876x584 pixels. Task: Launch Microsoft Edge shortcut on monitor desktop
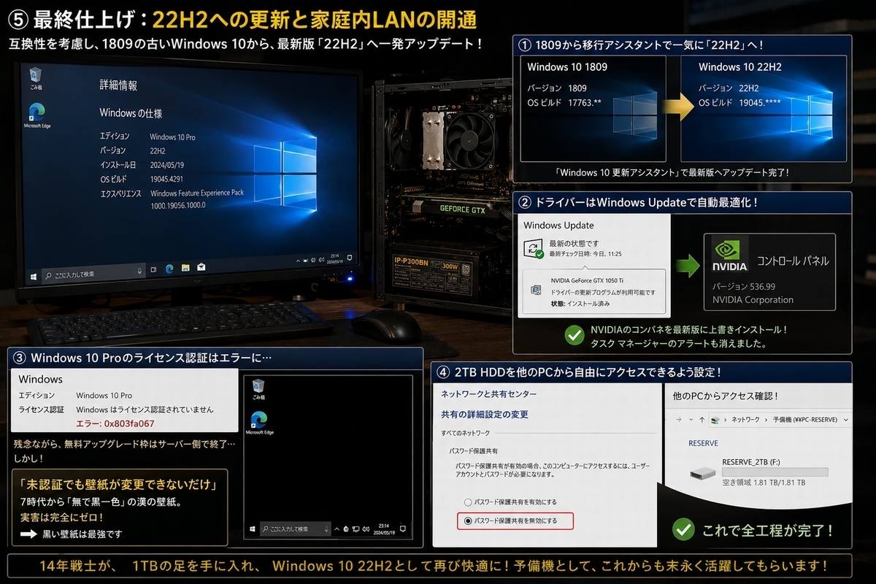(x=36, y=115)
